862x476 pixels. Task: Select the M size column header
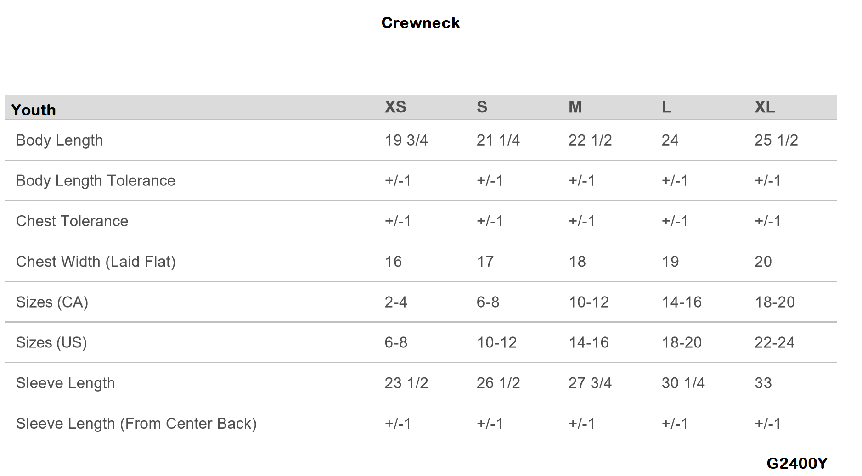coord(575,107)
